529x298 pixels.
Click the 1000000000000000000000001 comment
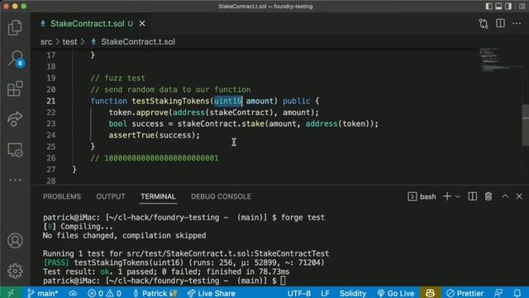click(x=155, y=158)
